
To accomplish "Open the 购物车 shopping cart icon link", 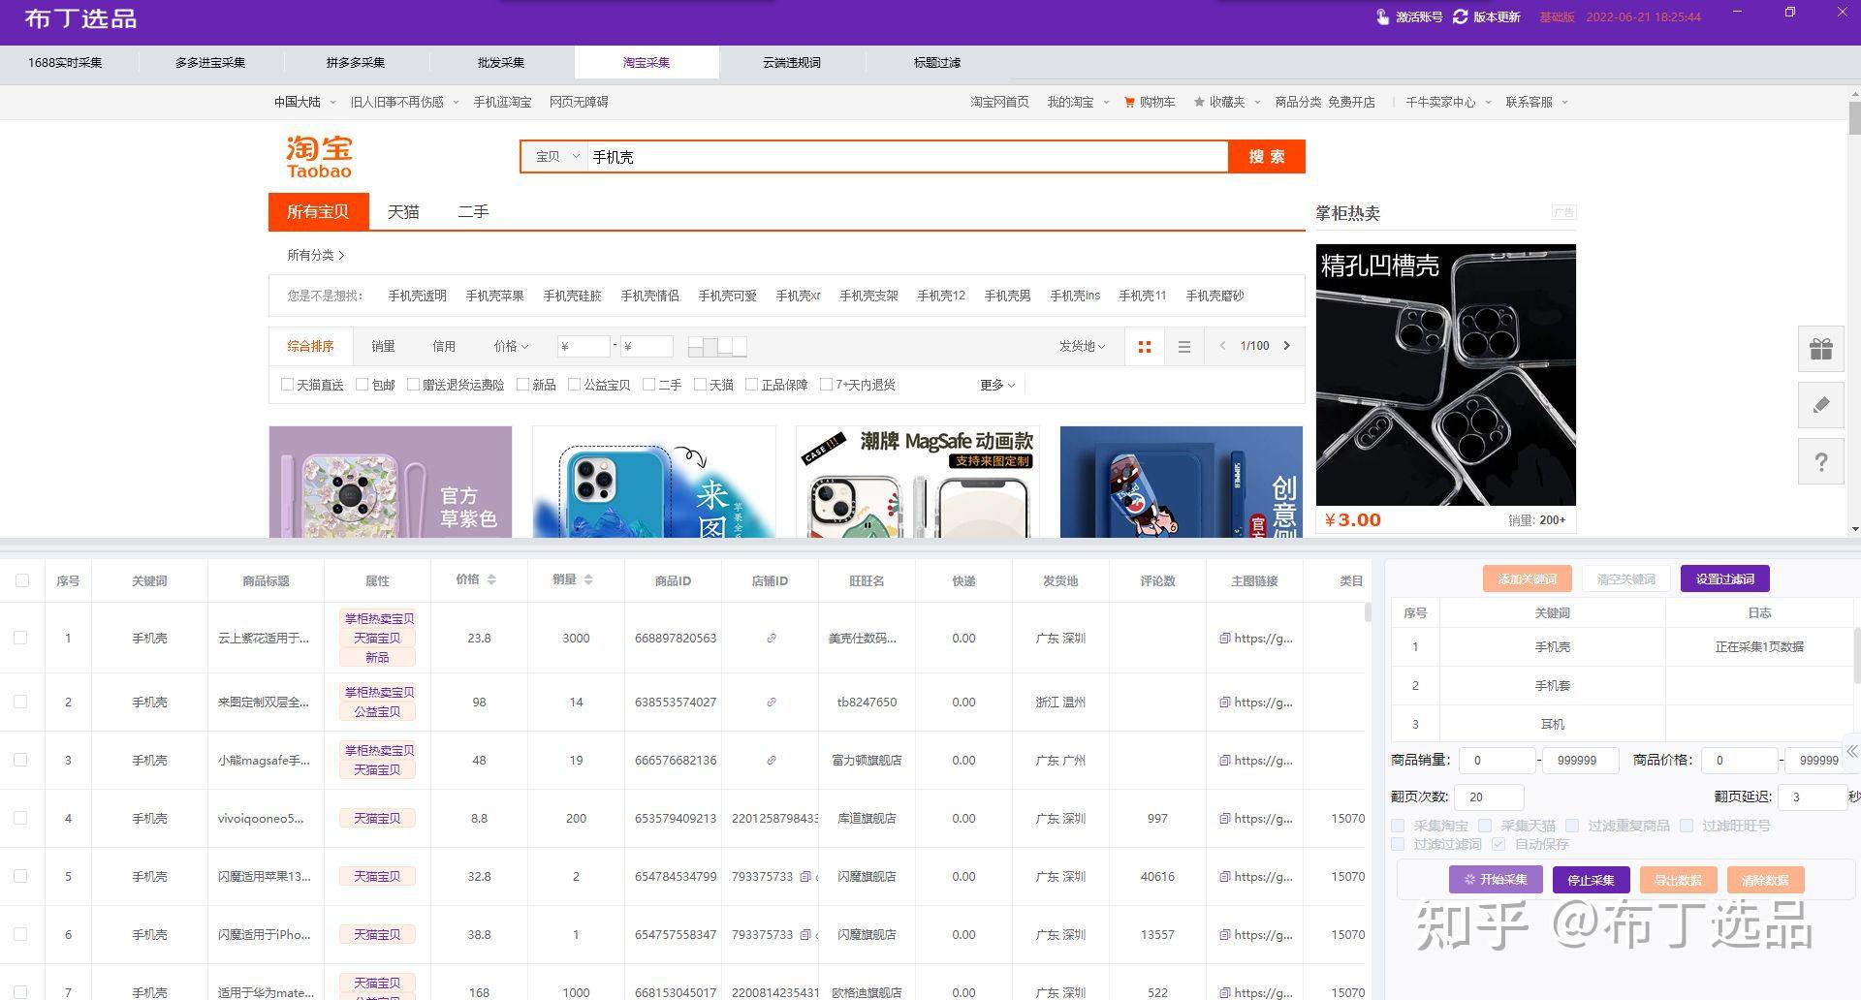I will point(1129,102).
